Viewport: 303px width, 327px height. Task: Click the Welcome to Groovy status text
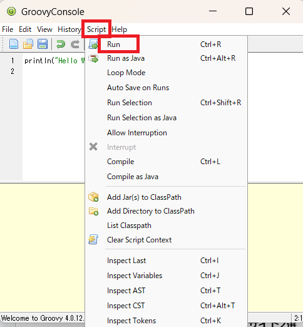pos(43,318)
